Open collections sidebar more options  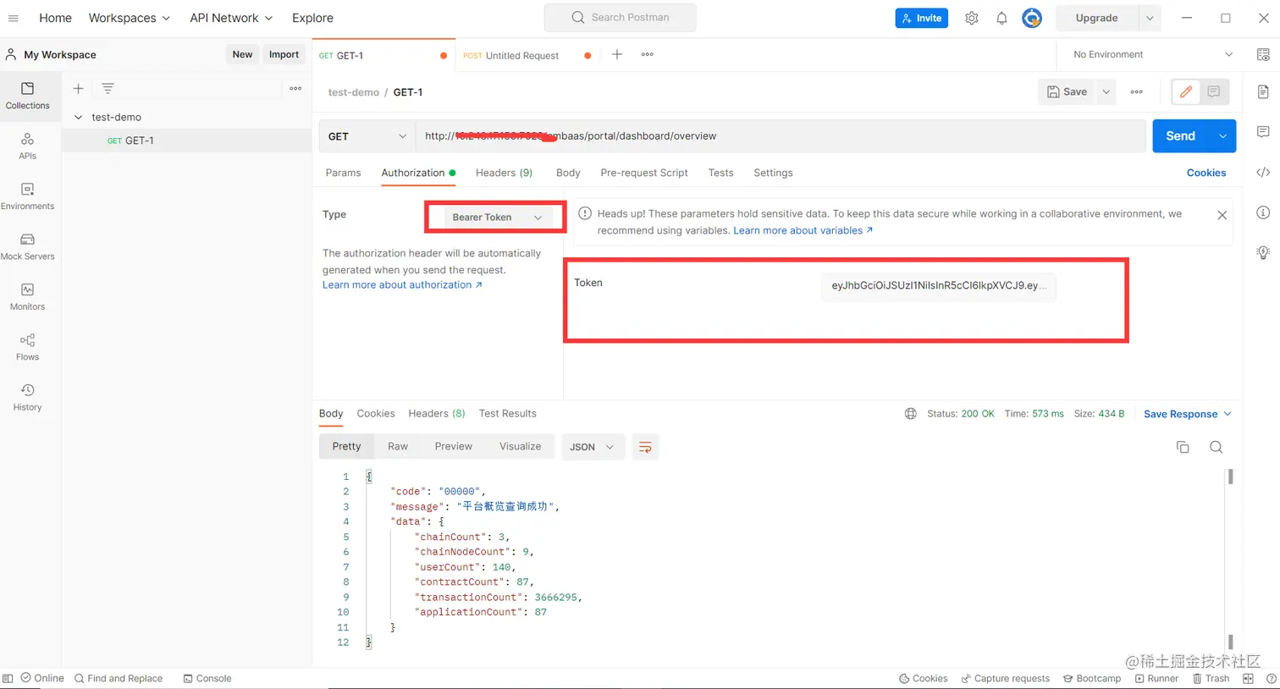295,88
